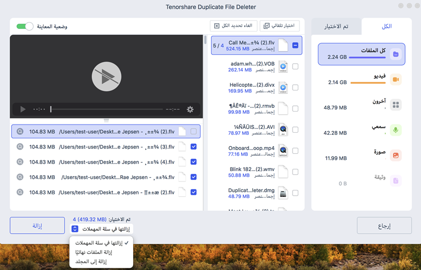Viewport: 421px width, 270px height.
Task: Choose permanently remove files option
Action: [x=101, y=252]
